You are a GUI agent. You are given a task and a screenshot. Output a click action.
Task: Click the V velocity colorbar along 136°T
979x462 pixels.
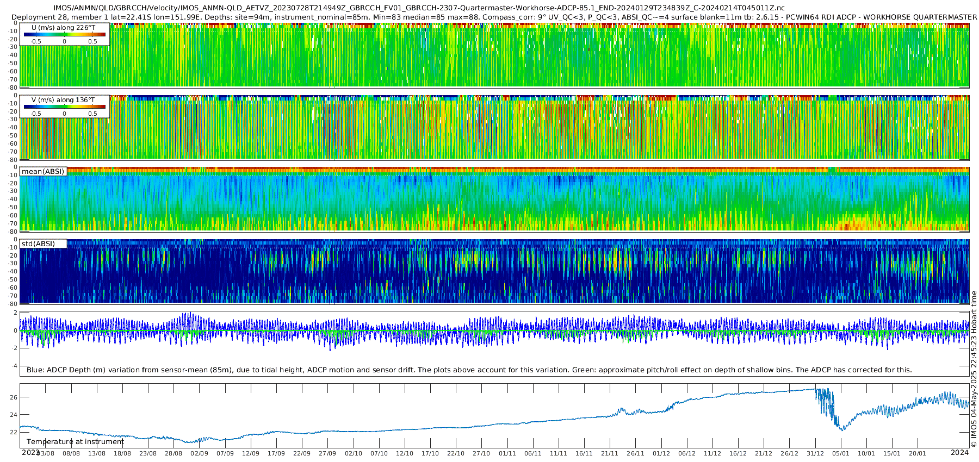tap(64, 107)
